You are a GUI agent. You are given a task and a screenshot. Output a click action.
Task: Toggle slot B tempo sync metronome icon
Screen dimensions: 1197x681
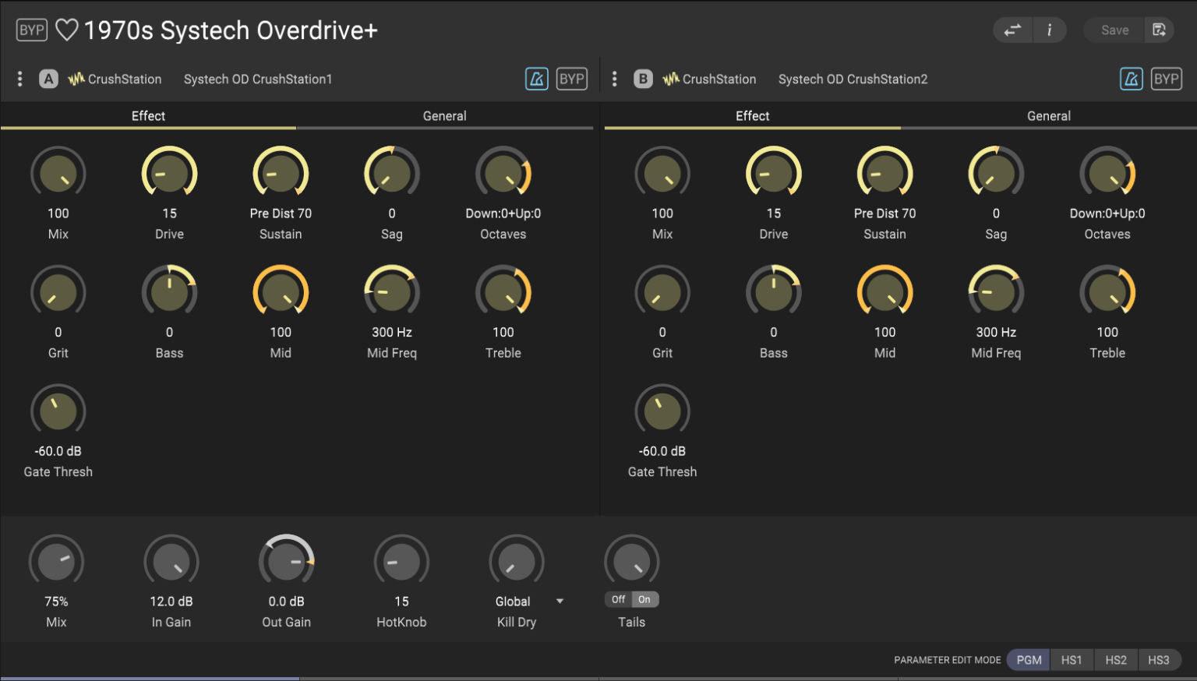[1132, 79]
